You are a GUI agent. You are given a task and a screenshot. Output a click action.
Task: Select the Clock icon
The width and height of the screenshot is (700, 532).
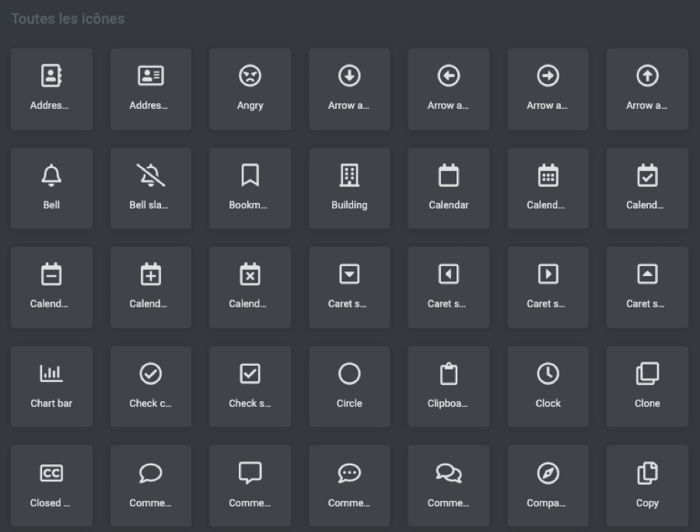point(548,386)
